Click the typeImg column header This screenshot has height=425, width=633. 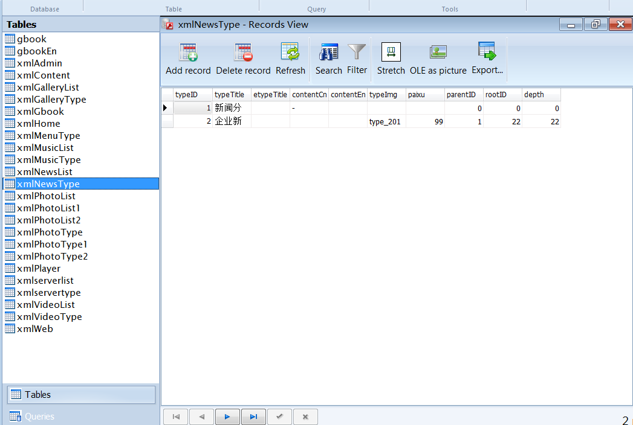(x=387, y=95)
